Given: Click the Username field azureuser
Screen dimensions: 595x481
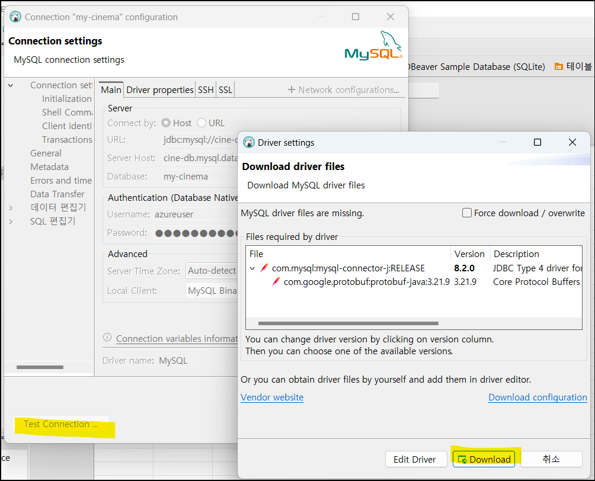Looking at the screenshot, I should [x=196, y=214].
